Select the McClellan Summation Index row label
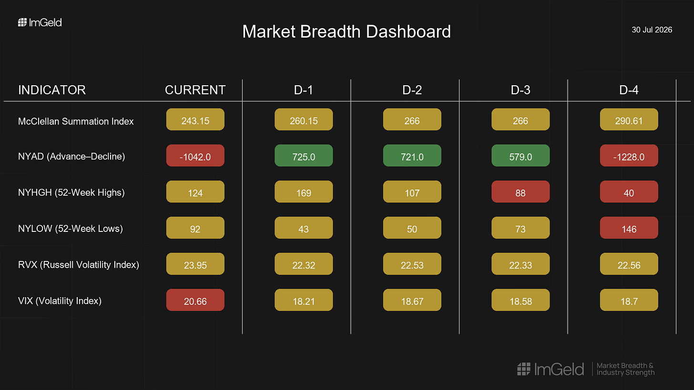 [76, 121]
